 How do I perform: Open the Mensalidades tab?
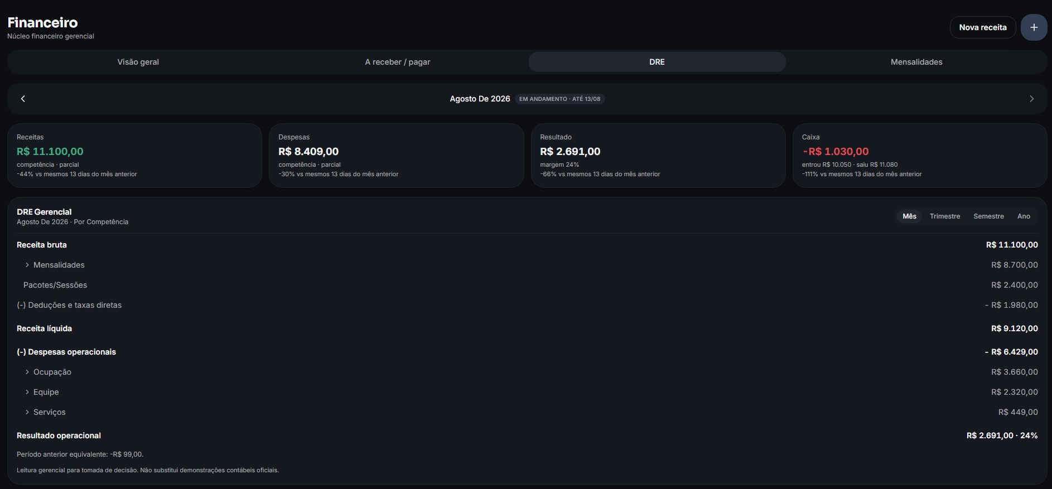[x=916, y=62]
